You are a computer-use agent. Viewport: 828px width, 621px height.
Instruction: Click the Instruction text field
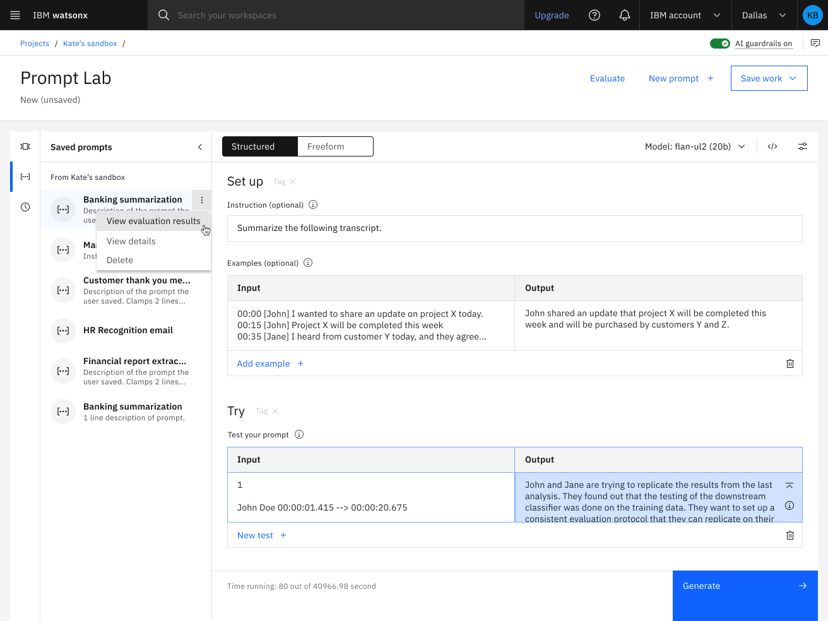515,228
